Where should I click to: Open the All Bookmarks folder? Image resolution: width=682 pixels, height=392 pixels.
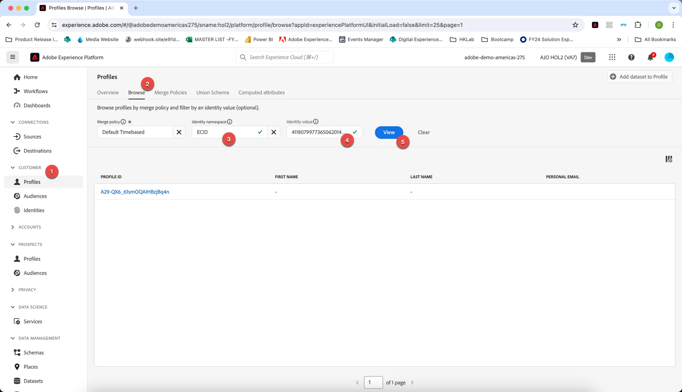click(x=655, y=39)
